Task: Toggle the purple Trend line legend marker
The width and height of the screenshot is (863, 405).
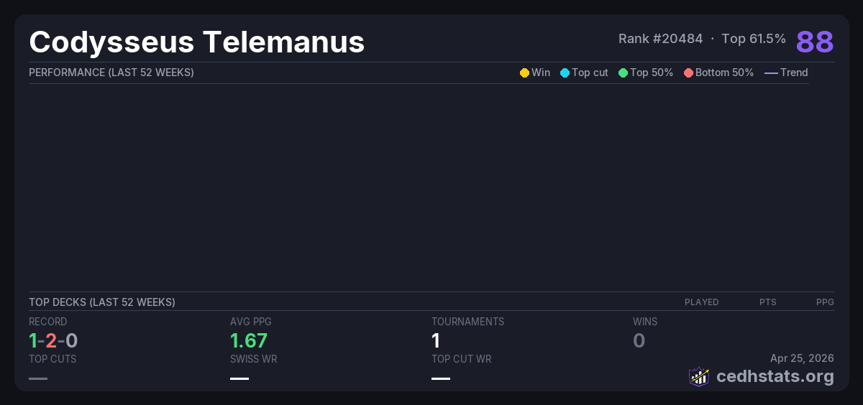Action: (771, 73)
